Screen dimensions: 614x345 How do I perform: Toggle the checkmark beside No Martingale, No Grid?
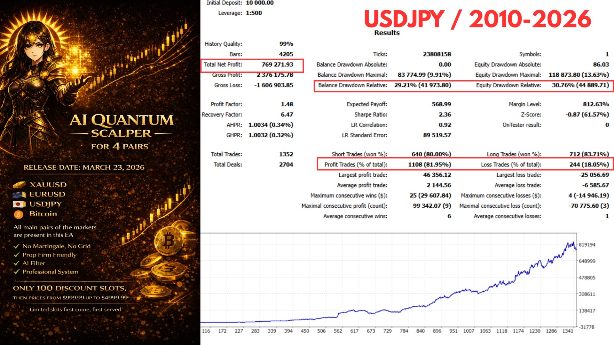click(x=17, y=246)
